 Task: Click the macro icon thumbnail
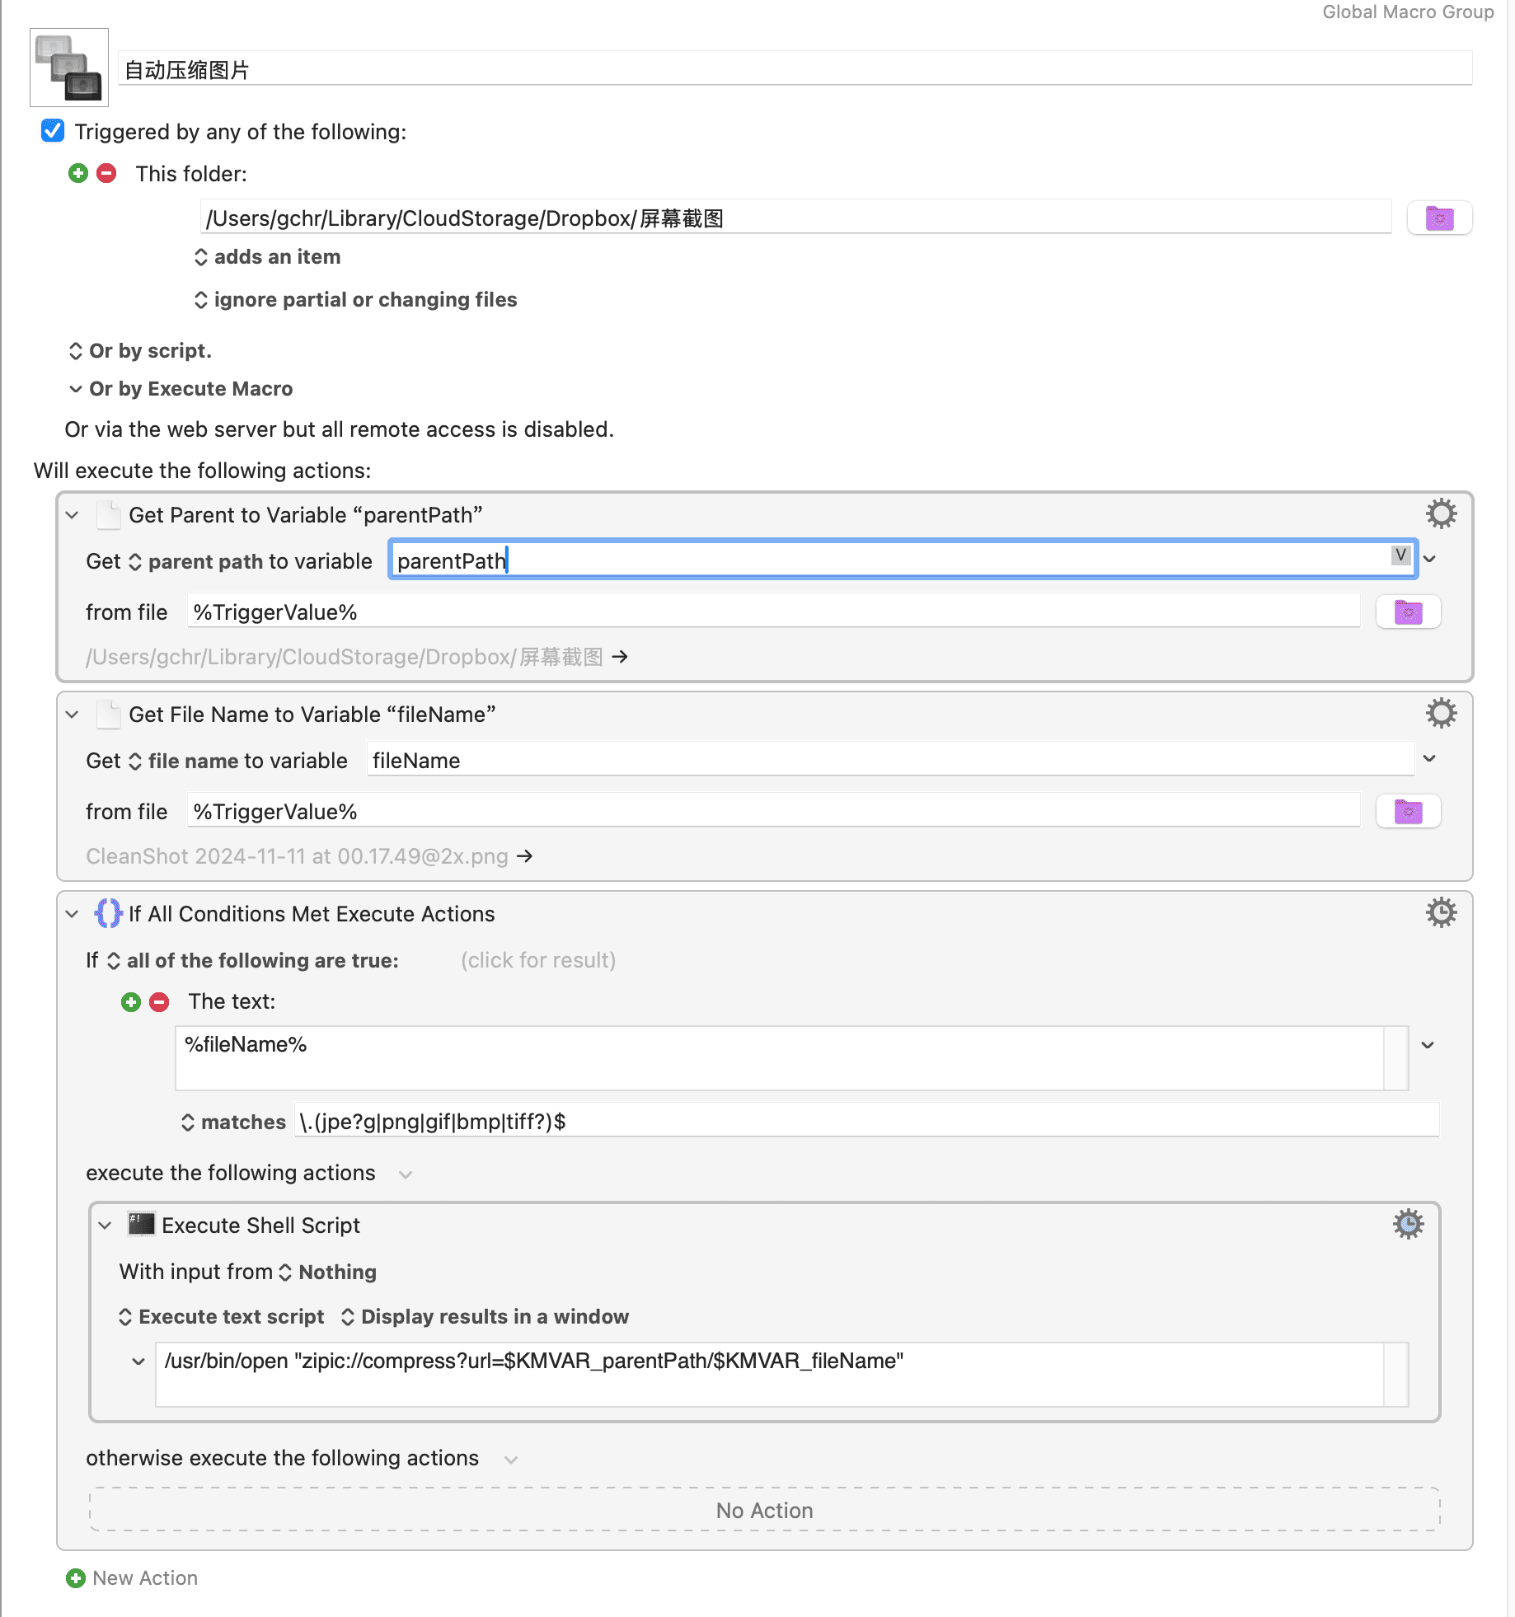[69, 68]
